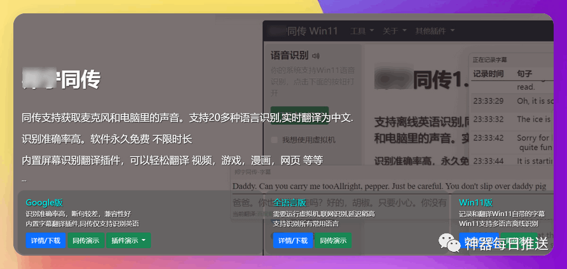Screen dimensions: 567x269
Task: Select the 23:33:29 subtitle row
Action: pos(512,101)
